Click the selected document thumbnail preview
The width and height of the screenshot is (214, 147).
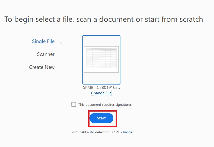(x=101, y=60)
